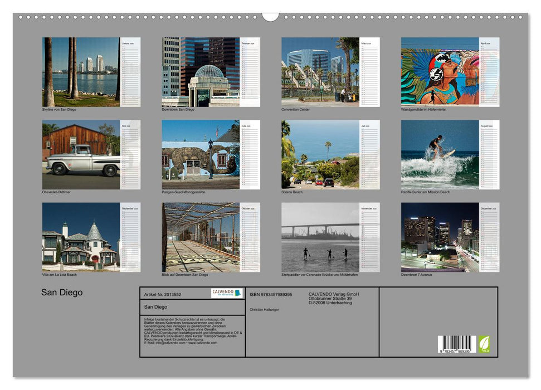Click the Februar date listing panel
The width and height of the screenshot is (541, 390).
click(x=250, y=72)
